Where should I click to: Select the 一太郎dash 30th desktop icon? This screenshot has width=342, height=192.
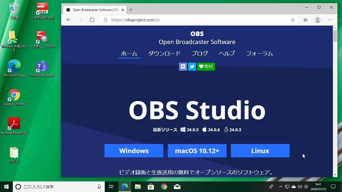click(42, 11)
